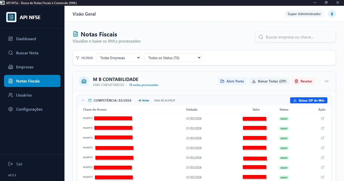The height and width of the screenshot is (181, 344).
Task: Click the Chave de Acesso column header
Action: tap(95, 110)
